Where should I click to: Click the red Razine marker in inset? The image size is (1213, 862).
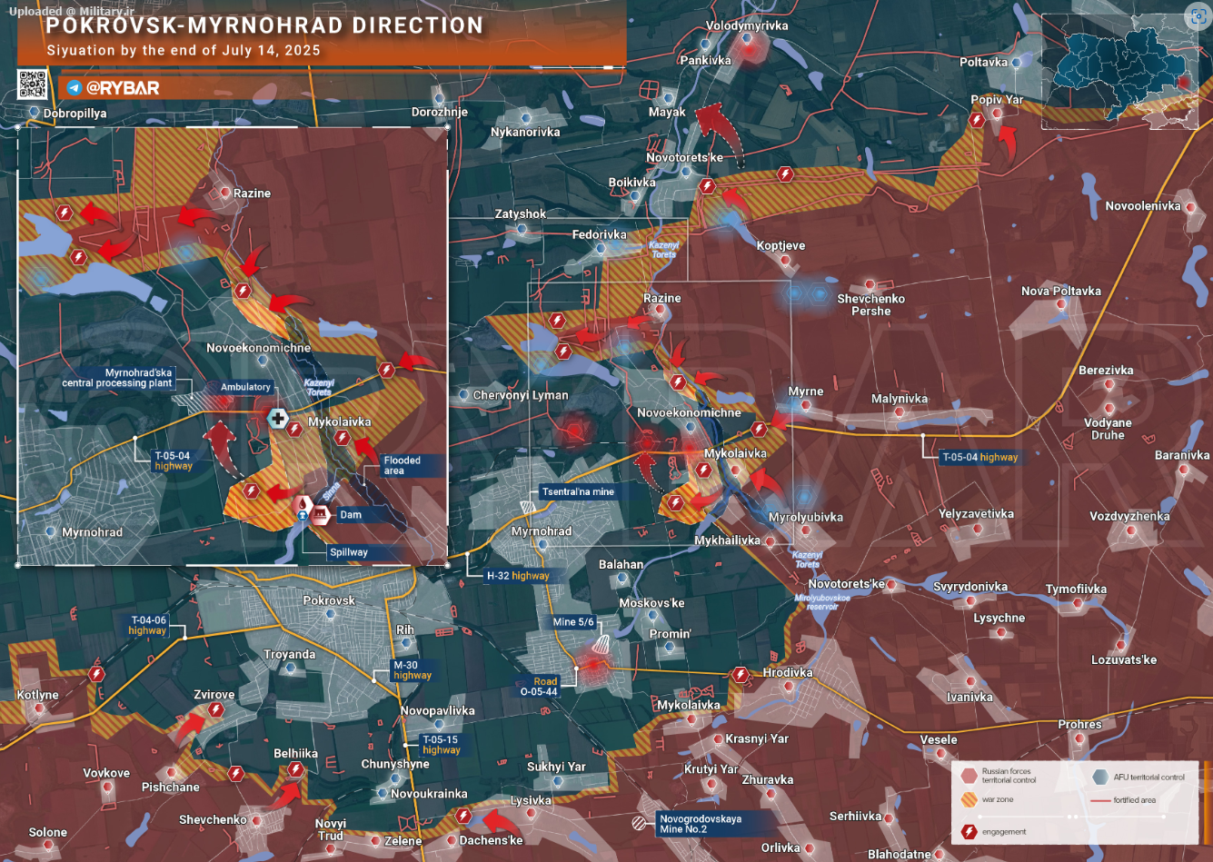click(x=224, y=193)
